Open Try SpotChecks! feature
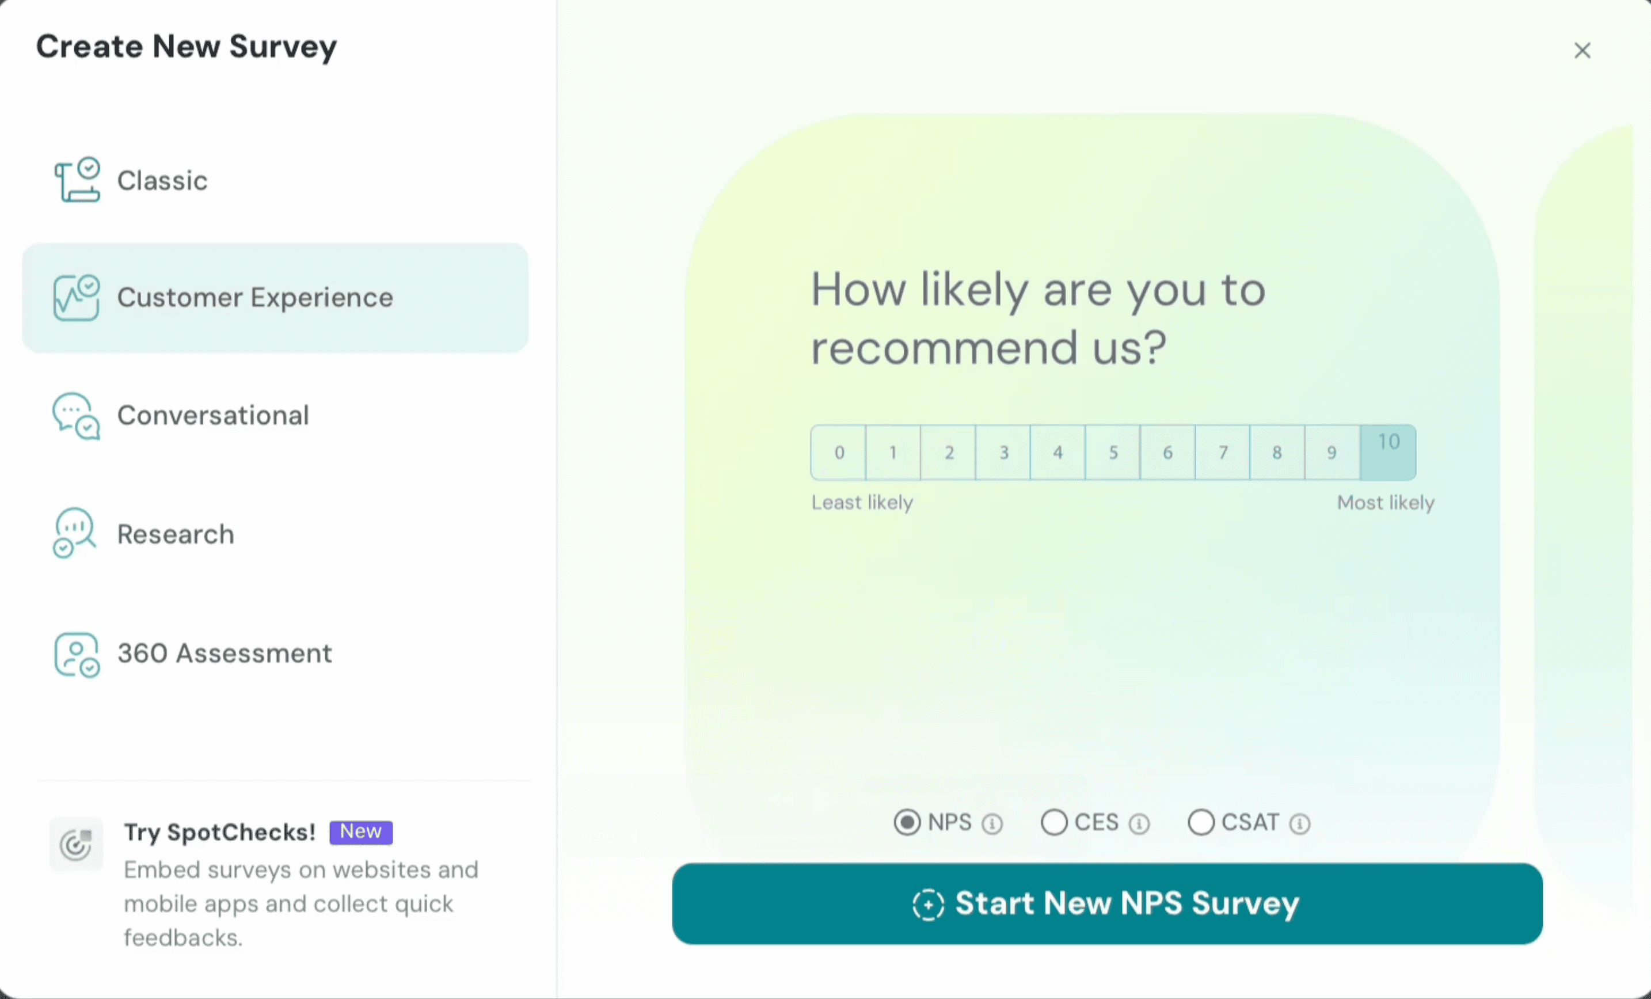Viewport: 1651px width, 999px height. pyautogui.click(x=219, y=832)
